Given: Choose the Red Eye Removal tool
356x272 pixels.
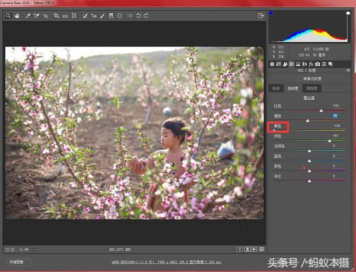Looking at the screenshot, I should (94, 15).
